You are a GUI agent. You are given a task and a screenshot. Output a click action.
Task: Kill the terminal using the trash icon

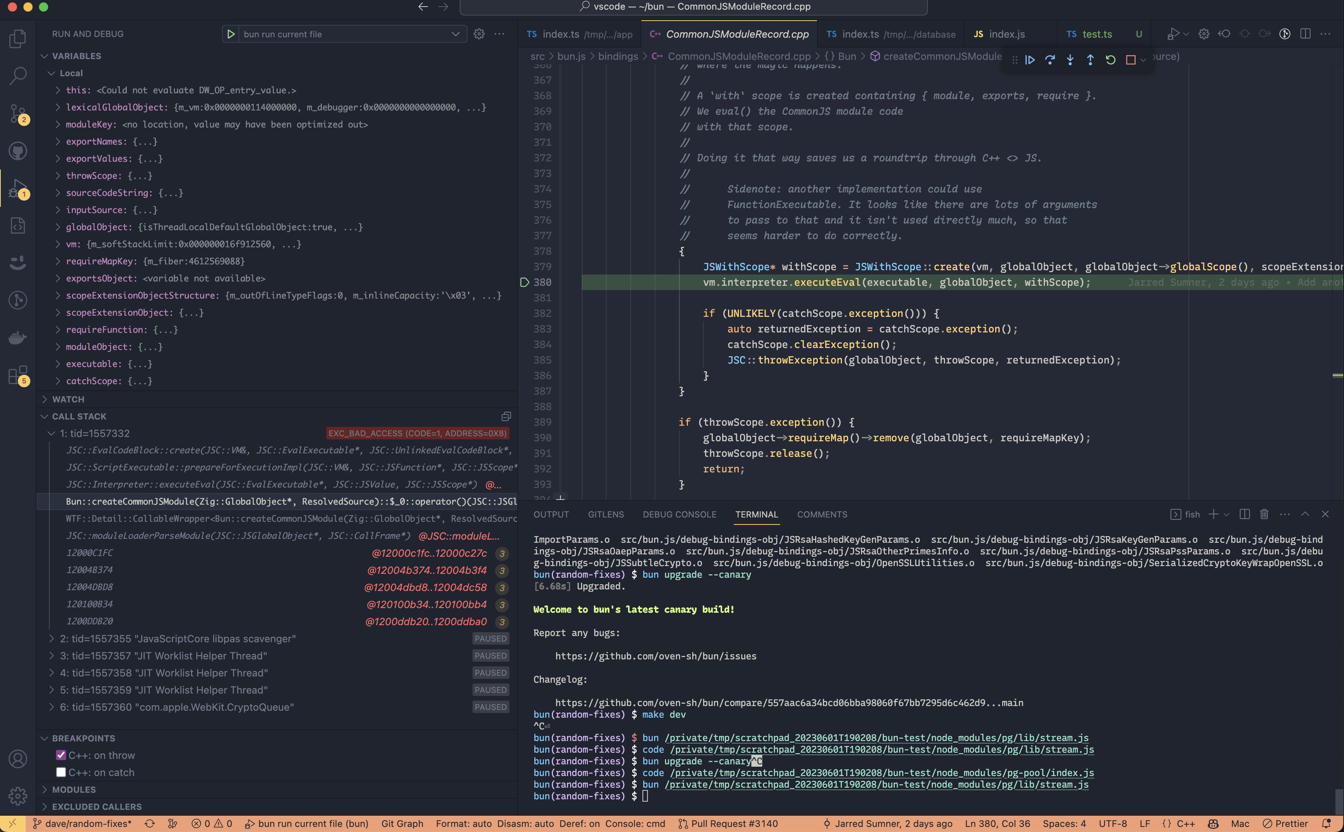(1263, 514)
